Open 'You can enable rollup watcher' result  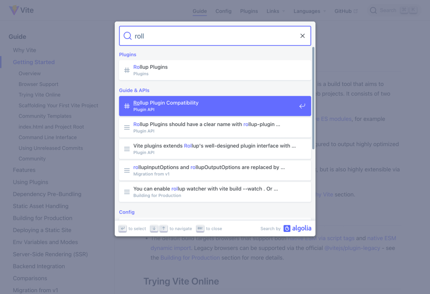coord(215,192)
